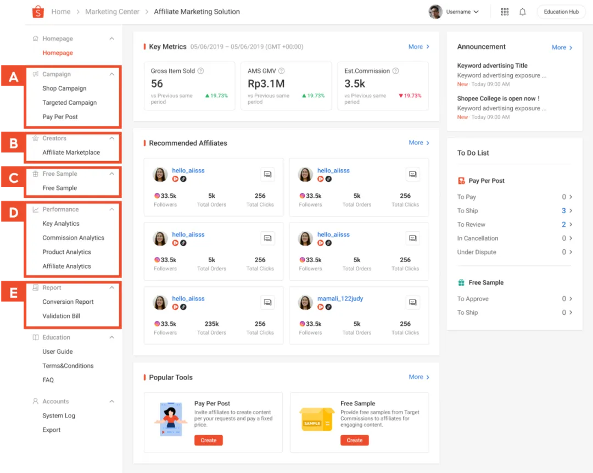Collapse the Accounts sidebar section
The image size is (593, 473).
111,401
